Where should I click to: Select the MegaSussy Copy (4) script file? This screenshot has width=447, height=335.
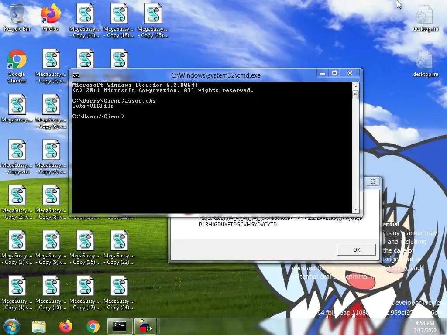(x=17, y=293)
